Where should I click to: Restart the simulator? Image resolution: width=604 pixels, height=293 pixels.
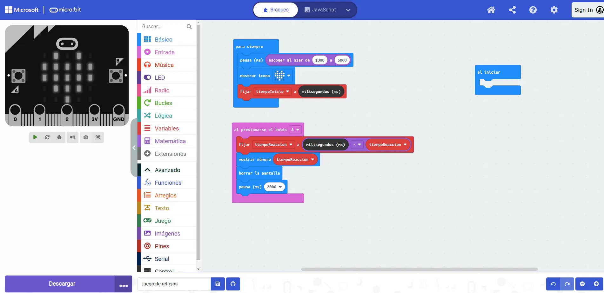click(x=47, y=137)
